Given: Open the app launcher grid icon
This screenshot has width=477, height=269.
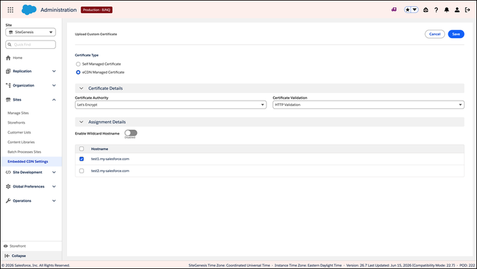Looking at the screenshot, I should 10,10.
